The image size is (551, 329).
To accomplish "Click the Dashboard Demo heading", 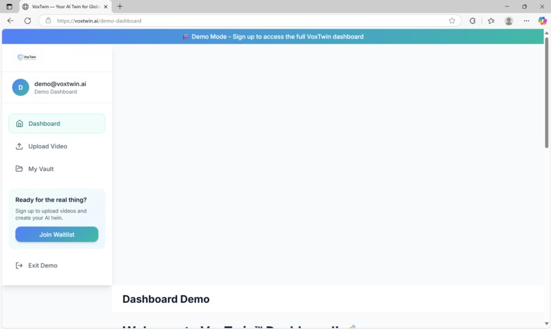I will tap(166, 299).
